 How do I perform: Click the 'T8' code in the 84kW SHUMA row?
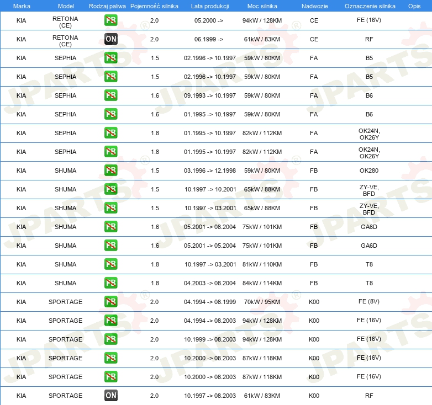click(x=369, y=283)
